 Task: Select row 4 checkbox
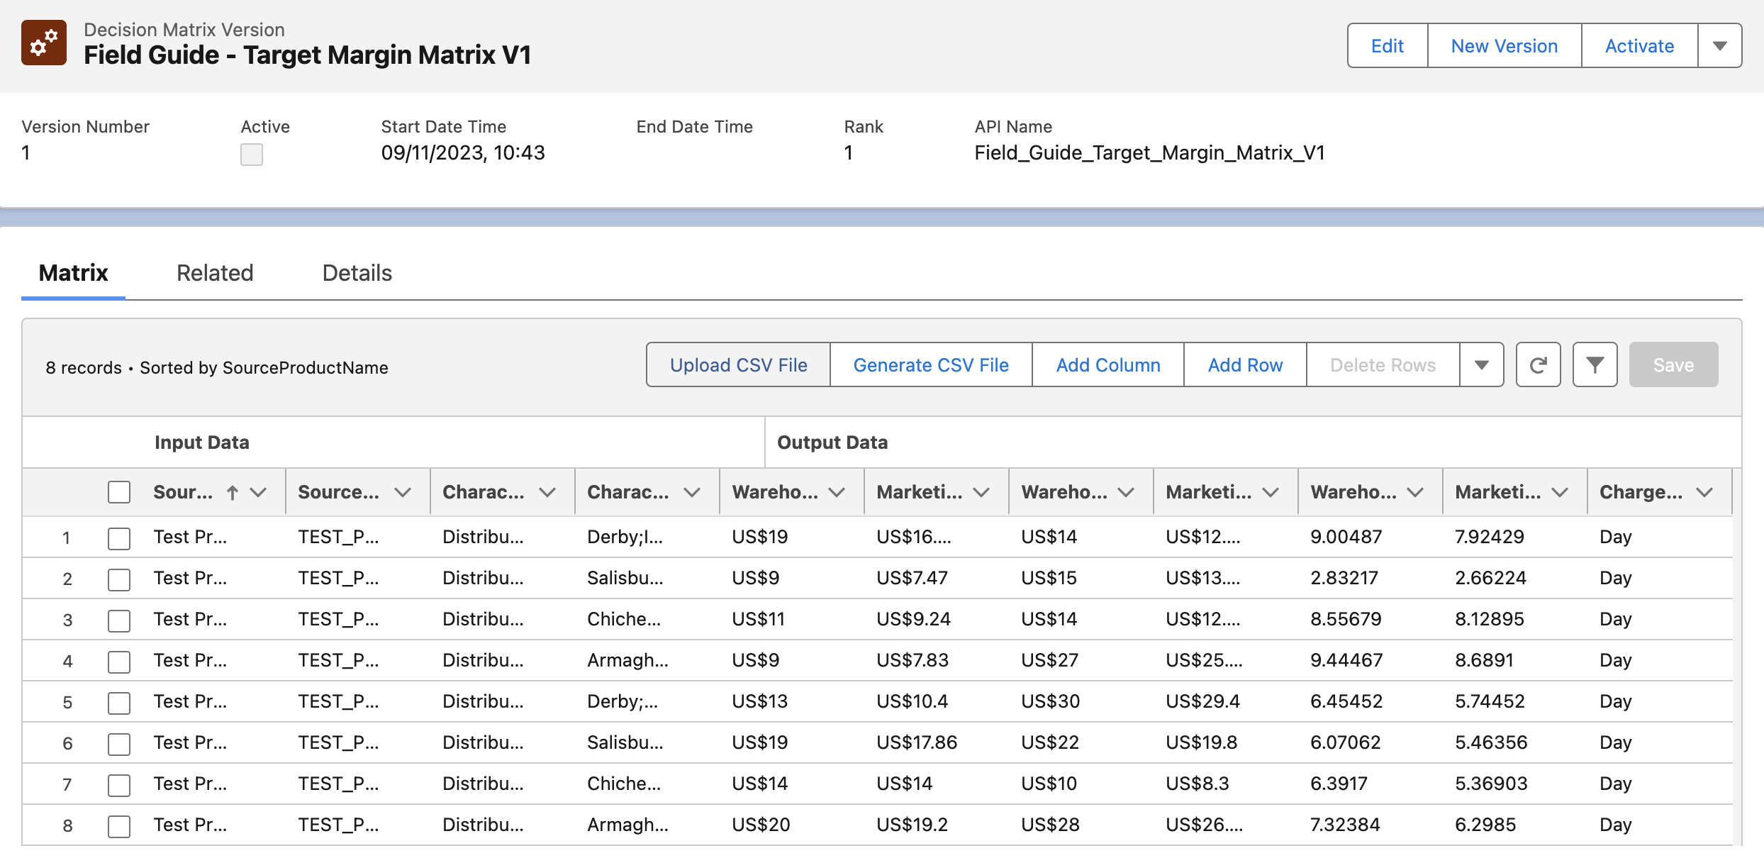(x=119, y=662)
